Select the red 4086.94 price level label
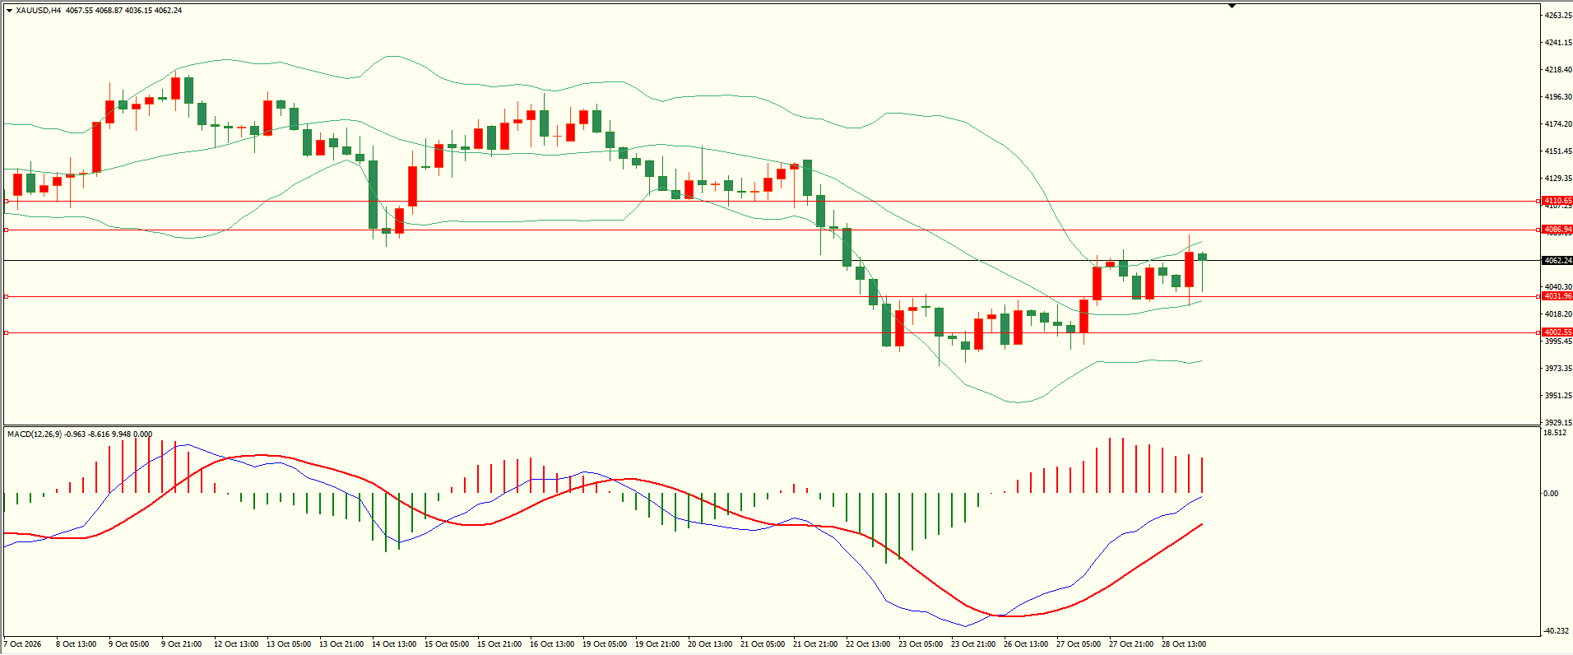The width and height of the screenshot is (1573, 655). point(1557,230)
